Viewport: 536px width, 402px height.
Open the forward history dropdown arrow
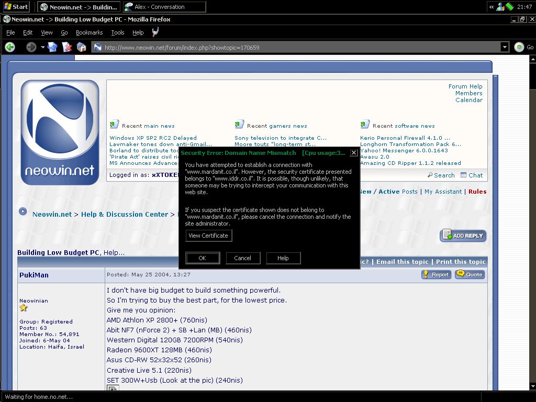(42, 47)
